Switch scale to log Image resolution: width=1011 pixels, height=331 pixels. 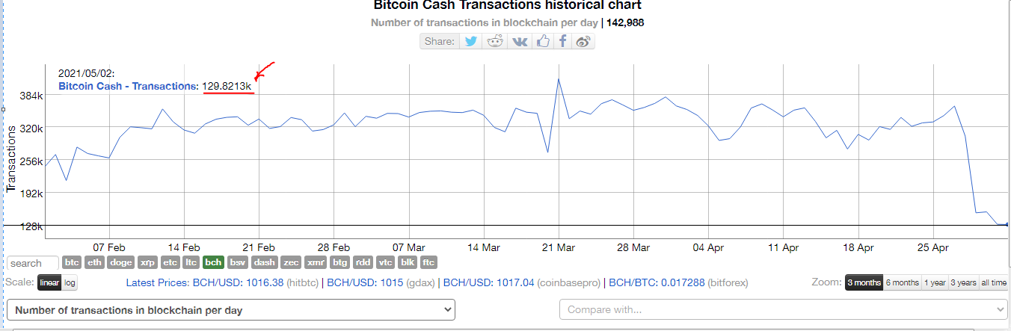(x=70, y=283)
